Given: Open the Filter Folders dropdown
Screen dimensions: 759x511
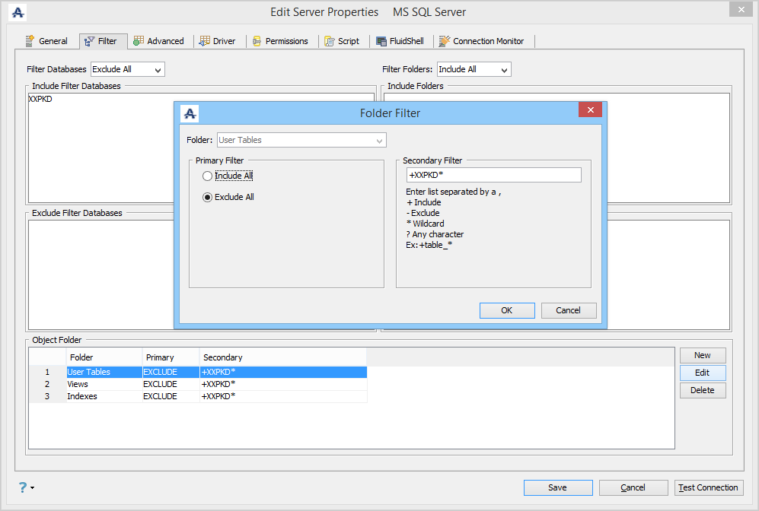Looking at the screenshot, I should tap(474, 69).
